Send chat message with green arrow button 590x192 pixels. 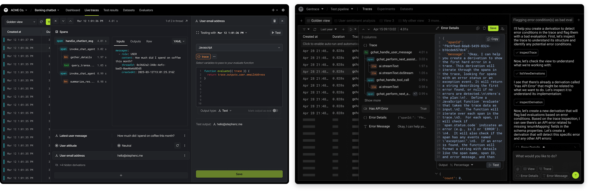coord(575,175)
